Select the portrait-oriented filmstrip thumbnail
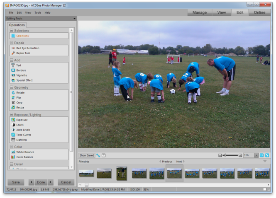Image resolution: width=276 pixels, height=198 pixels. 122,173
